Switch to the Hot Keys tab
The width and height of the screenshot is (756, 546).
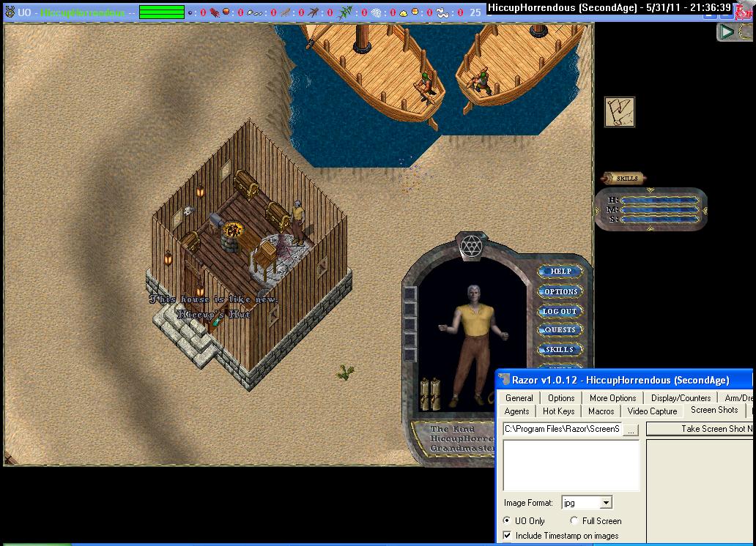click(558, 411)
